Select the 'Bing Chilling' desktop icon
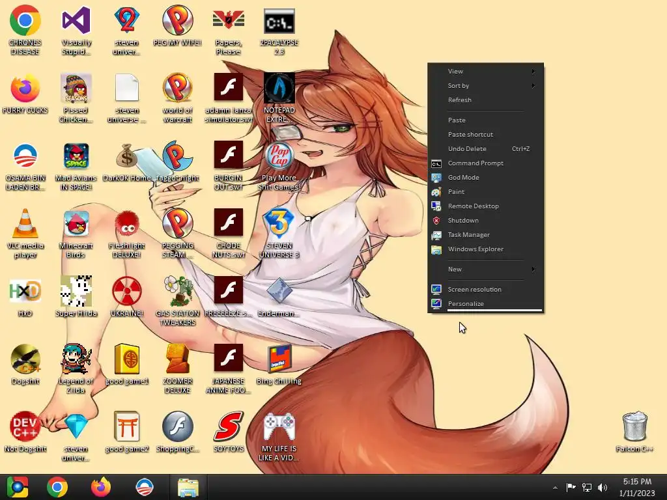This screenshot has height=500, width=667. pyautogui.click(x=279, y=365)
